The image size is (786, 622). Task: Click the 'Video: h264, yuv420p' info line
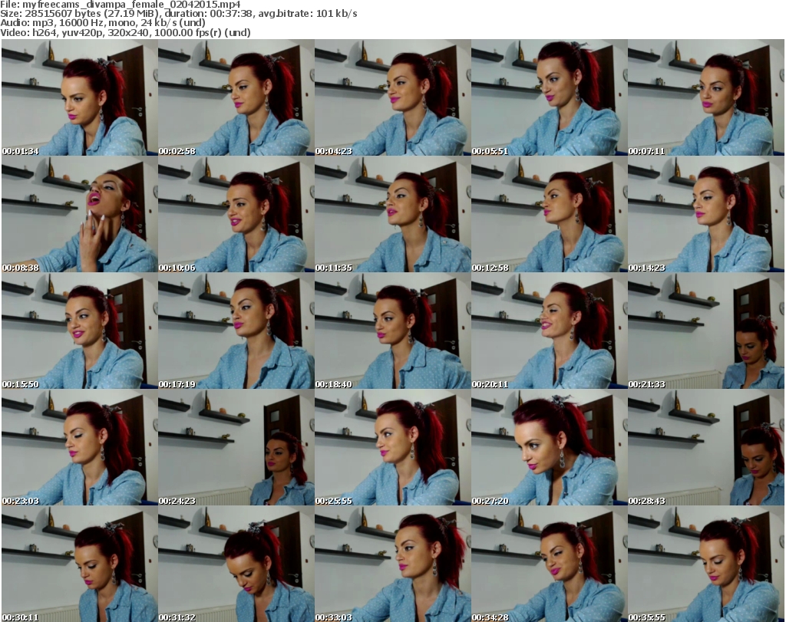point(125,32)
